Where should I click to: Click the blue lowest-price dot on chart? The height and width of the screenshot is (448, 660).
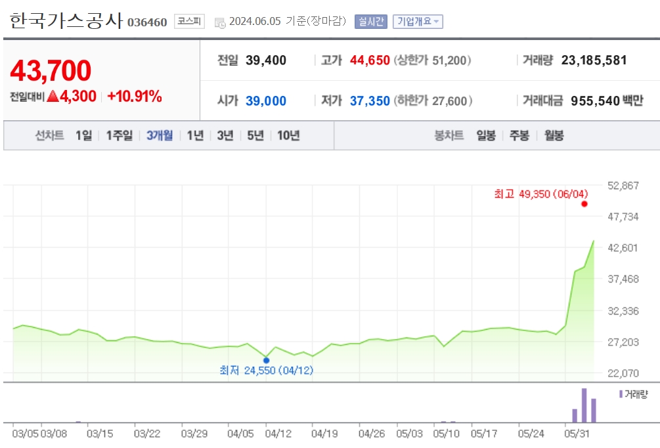(x=266, y=361)
